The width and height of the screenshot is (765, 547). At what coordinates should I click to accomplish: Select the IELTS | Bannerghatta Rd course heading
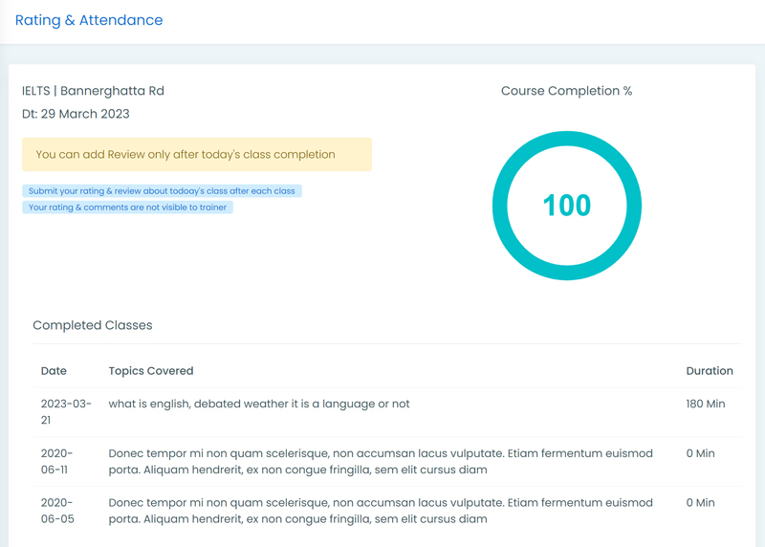point(93,91)
